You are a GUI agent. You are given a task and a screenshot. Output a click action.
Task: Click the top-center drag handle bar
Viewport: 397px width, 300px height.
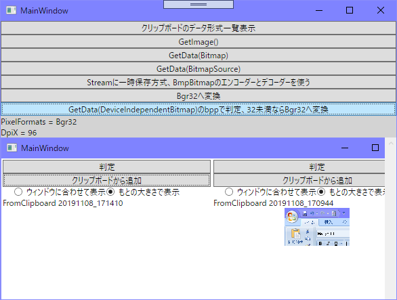pyautogui.click(x=198, y=4)
